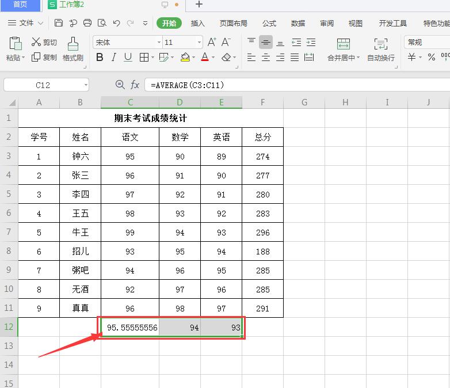Click Wrap Text (自动换行)
450x388 pixels.
(381, 50)
